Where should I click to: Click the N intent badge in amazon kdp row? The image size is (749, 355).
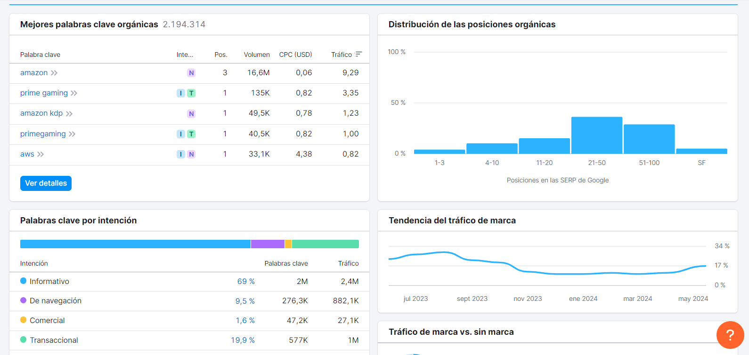point(191,114)
